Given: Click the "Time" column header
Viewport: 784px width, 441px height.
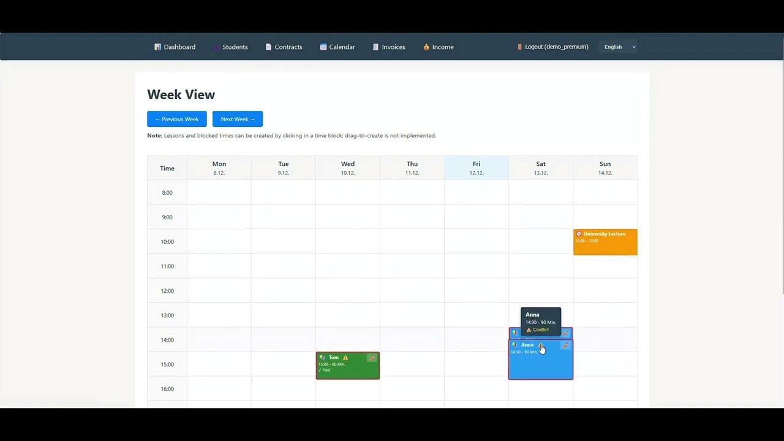Looking at the screenshot, I should [167, 168].
